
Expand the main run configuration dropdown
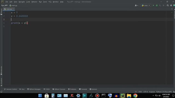(x=146, y=5)
